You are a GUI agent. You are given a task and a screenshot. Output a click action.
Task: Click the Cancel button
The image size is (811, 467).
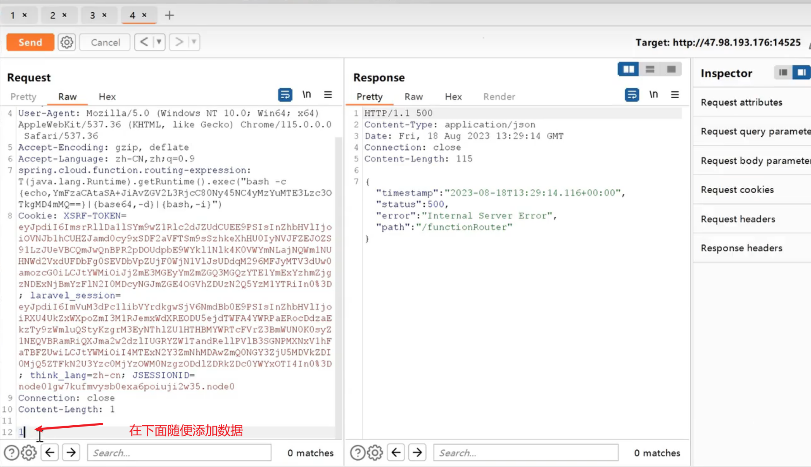105,42
